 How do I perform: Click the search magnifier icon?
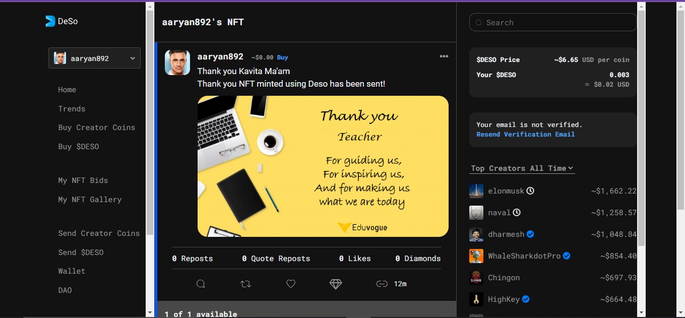[x=478, y=23]
